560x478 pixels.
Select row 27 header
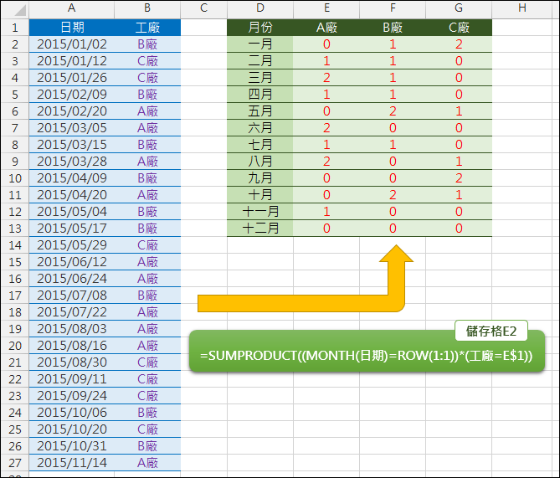pos(14,463)
